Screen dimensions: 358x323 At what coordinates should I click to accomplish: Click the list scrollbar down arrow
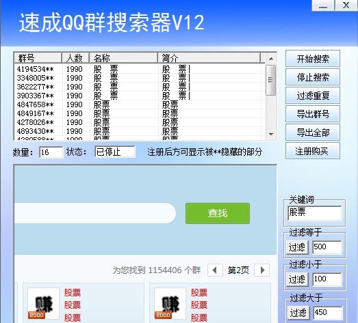pyautogui.click(x=271, y=134)
